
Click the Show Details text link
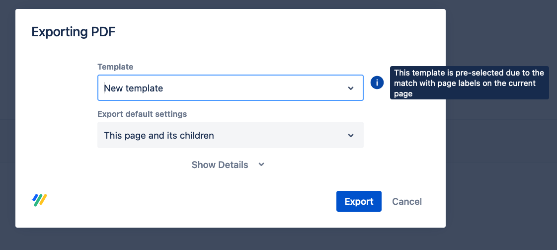coord(220,165)
